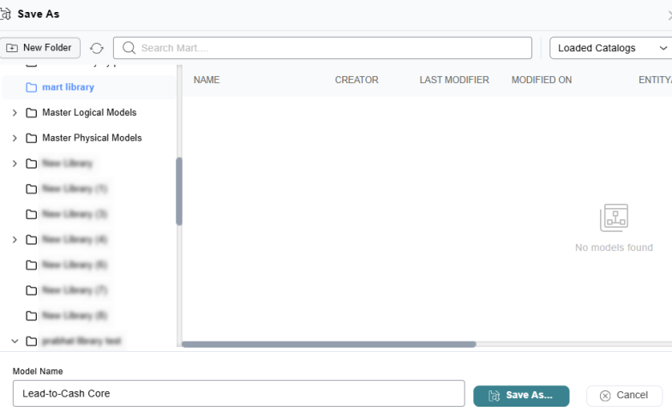Viewport: 672px width, 411px height.
Task: Click the No models found diagram icon
Action: tap(614, 217)
